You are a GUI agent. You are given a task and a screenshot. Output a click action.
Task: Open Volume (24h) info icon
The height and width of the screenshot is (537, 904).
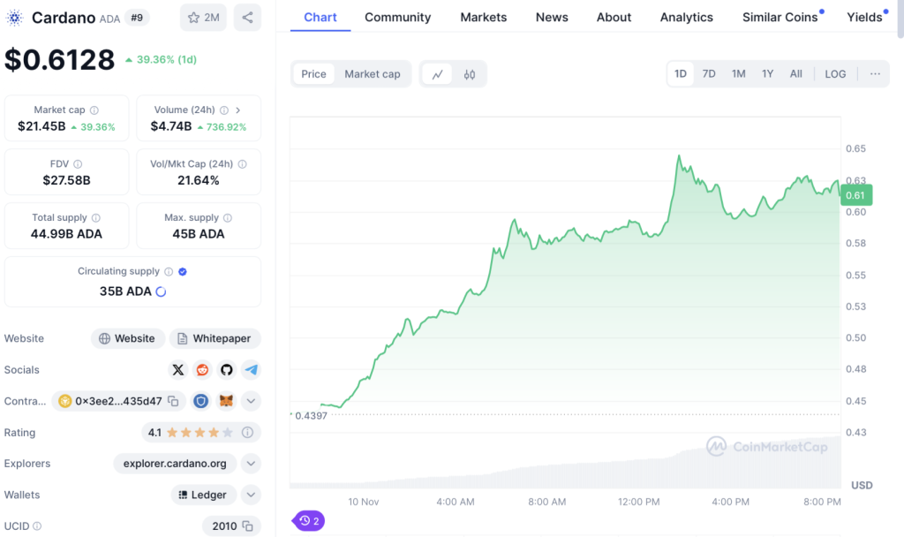point(223,110)
